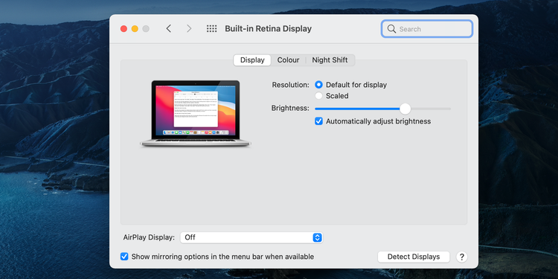Click the Brightness slider knob

(405, 109)
